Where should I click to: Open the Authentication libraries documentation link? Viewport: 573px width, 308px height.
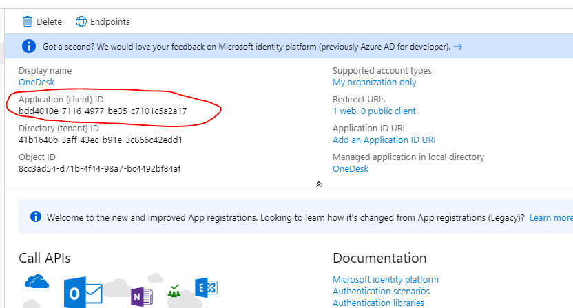378,302
